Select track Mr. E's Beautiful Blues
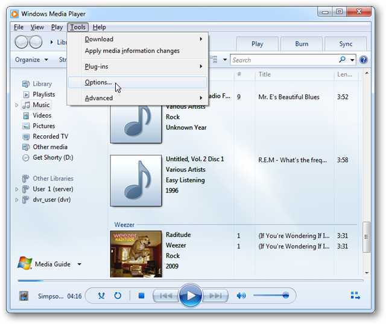386x324 pixels. point(289,97)
